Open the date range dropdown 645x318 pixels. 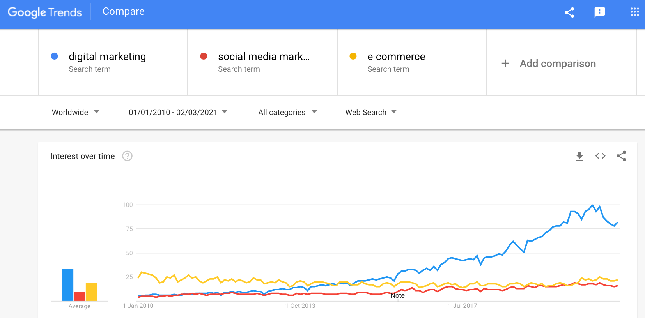[178, 112]
